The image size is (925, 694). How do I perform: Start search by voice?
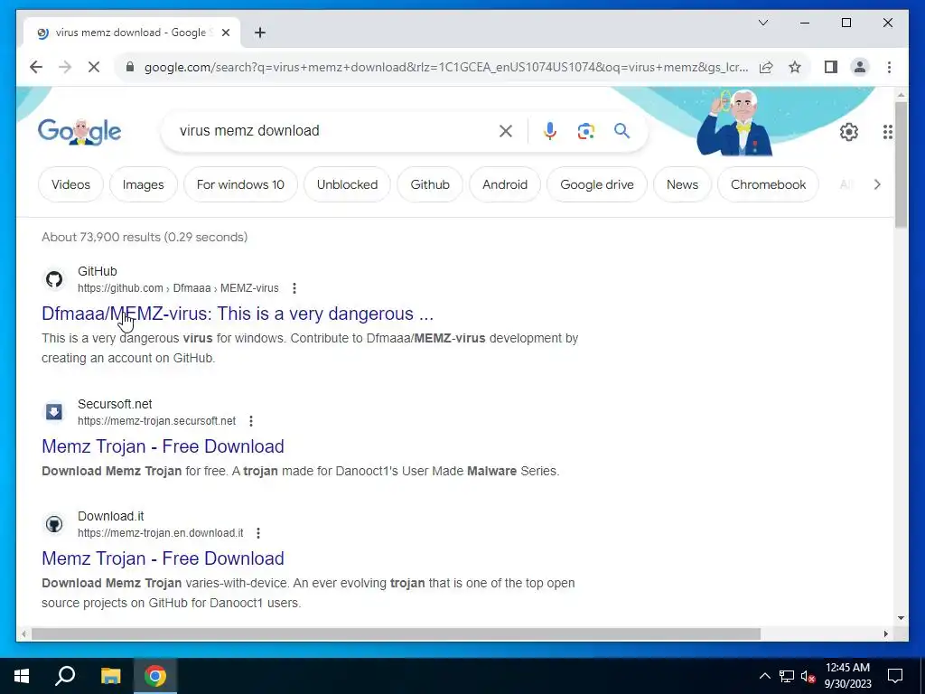(x=550, y=131)
